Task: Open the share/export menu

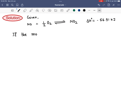Action: pyautogui.click(x=22, y=5)
